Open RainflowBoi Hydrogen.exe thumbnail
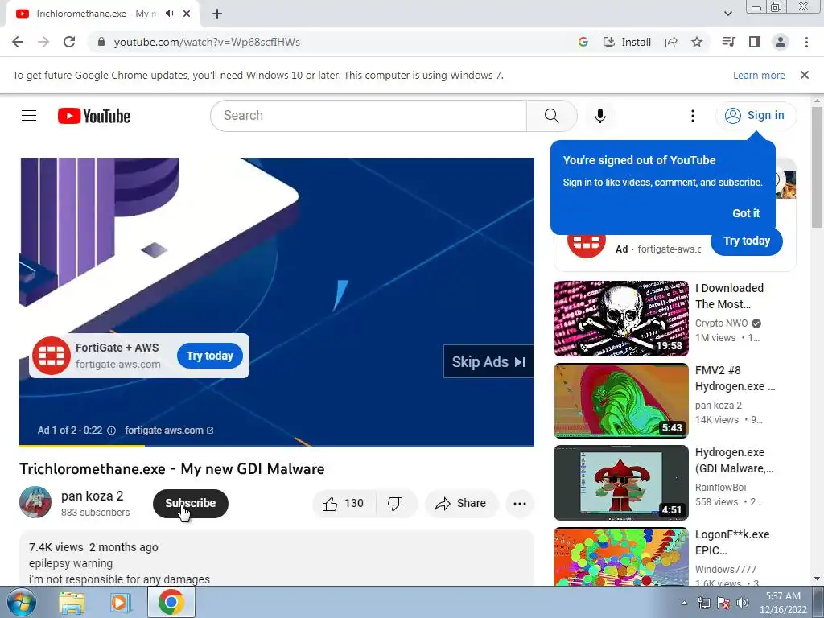The height and width of the screenshot is (618, 824). pos(620,483)
